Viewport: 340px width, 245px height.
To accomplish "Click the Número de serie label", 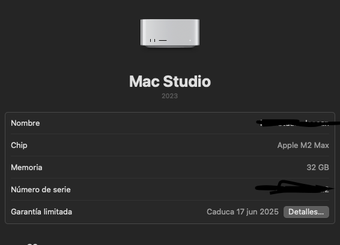I will [x=41, y=190].
